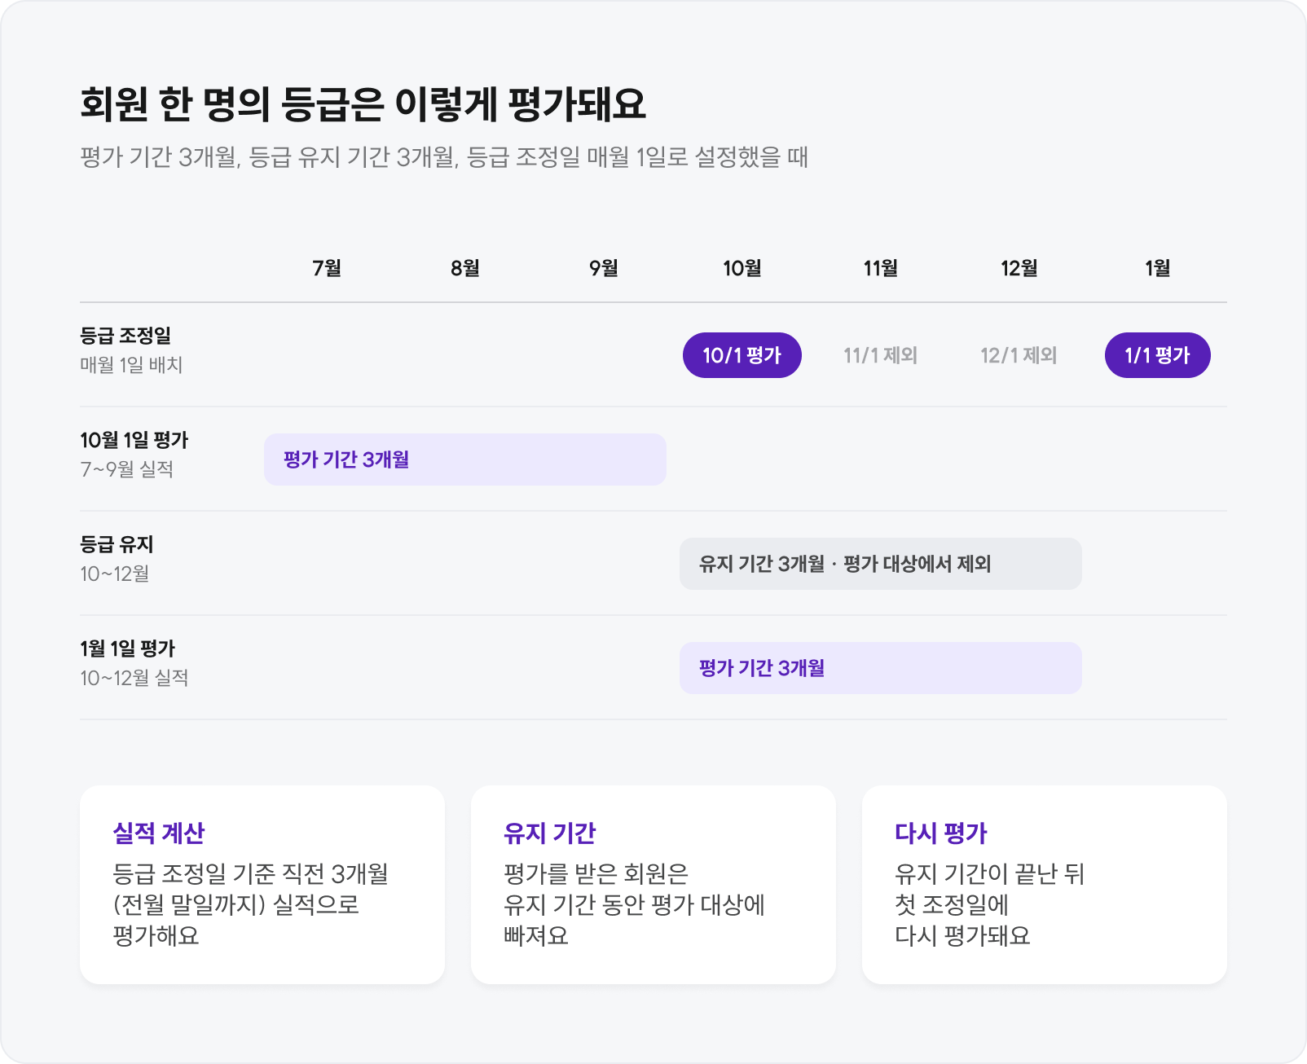
Task: Click the 8월 column header
Action: tap(465, 268)
